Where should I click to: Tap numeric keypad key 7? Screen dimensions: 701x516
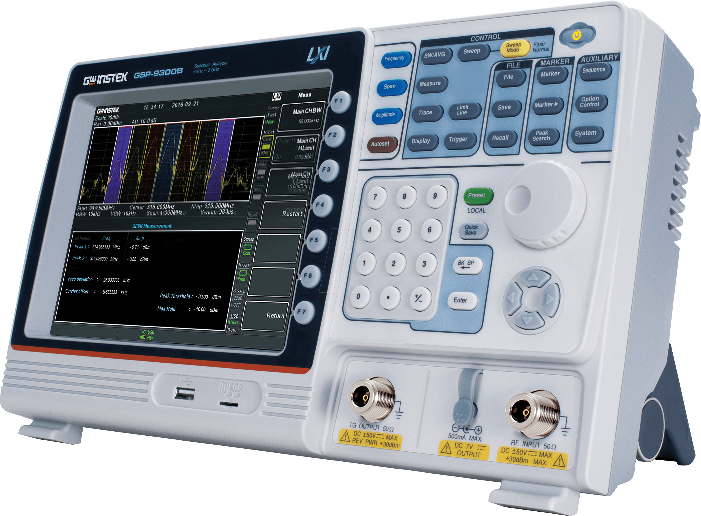[377, 197]
